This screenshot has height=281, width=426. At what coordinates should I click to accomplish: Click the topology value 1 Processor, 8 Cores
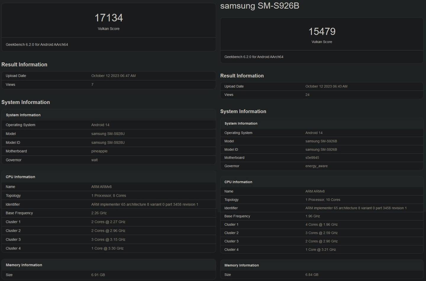point(109,196)
